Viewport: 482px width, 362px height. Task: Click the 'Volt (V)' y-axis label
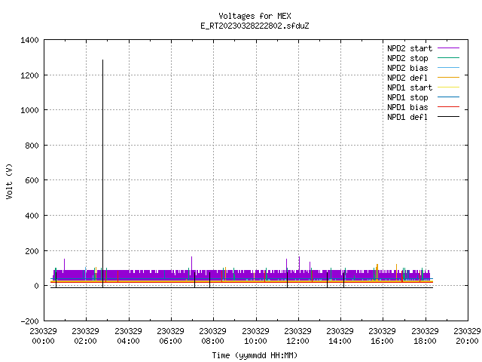[x=10, y=181]
